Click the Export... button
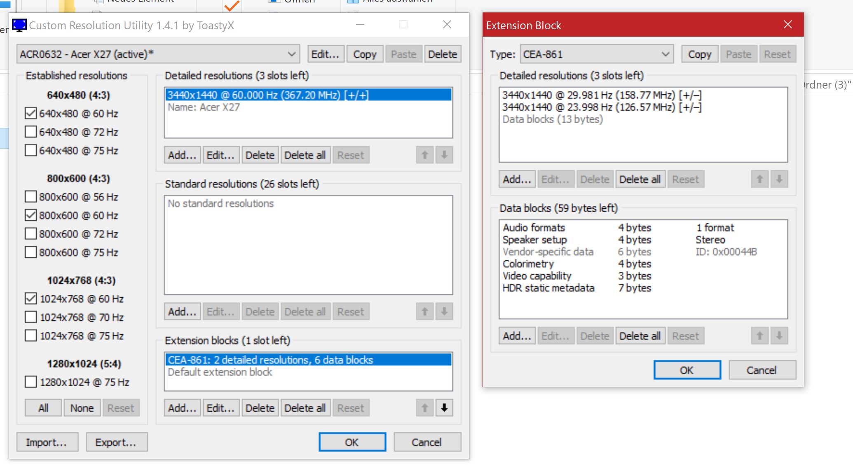 coord(116,442)
